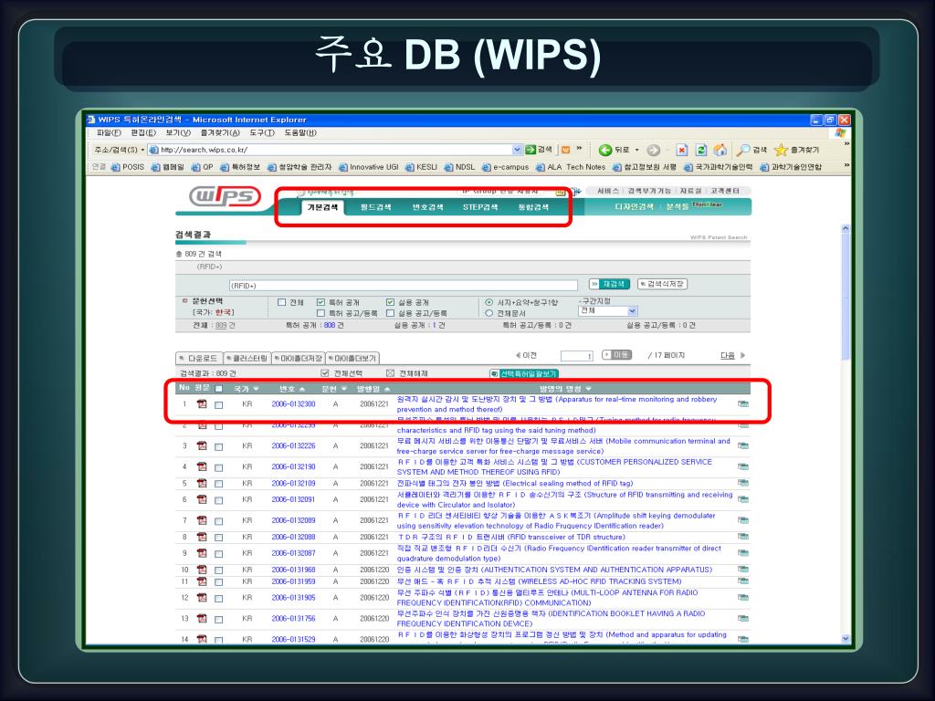Open the 편집(E) menu
The width and height of the screenshot is (935, 701).
(143, 133)
